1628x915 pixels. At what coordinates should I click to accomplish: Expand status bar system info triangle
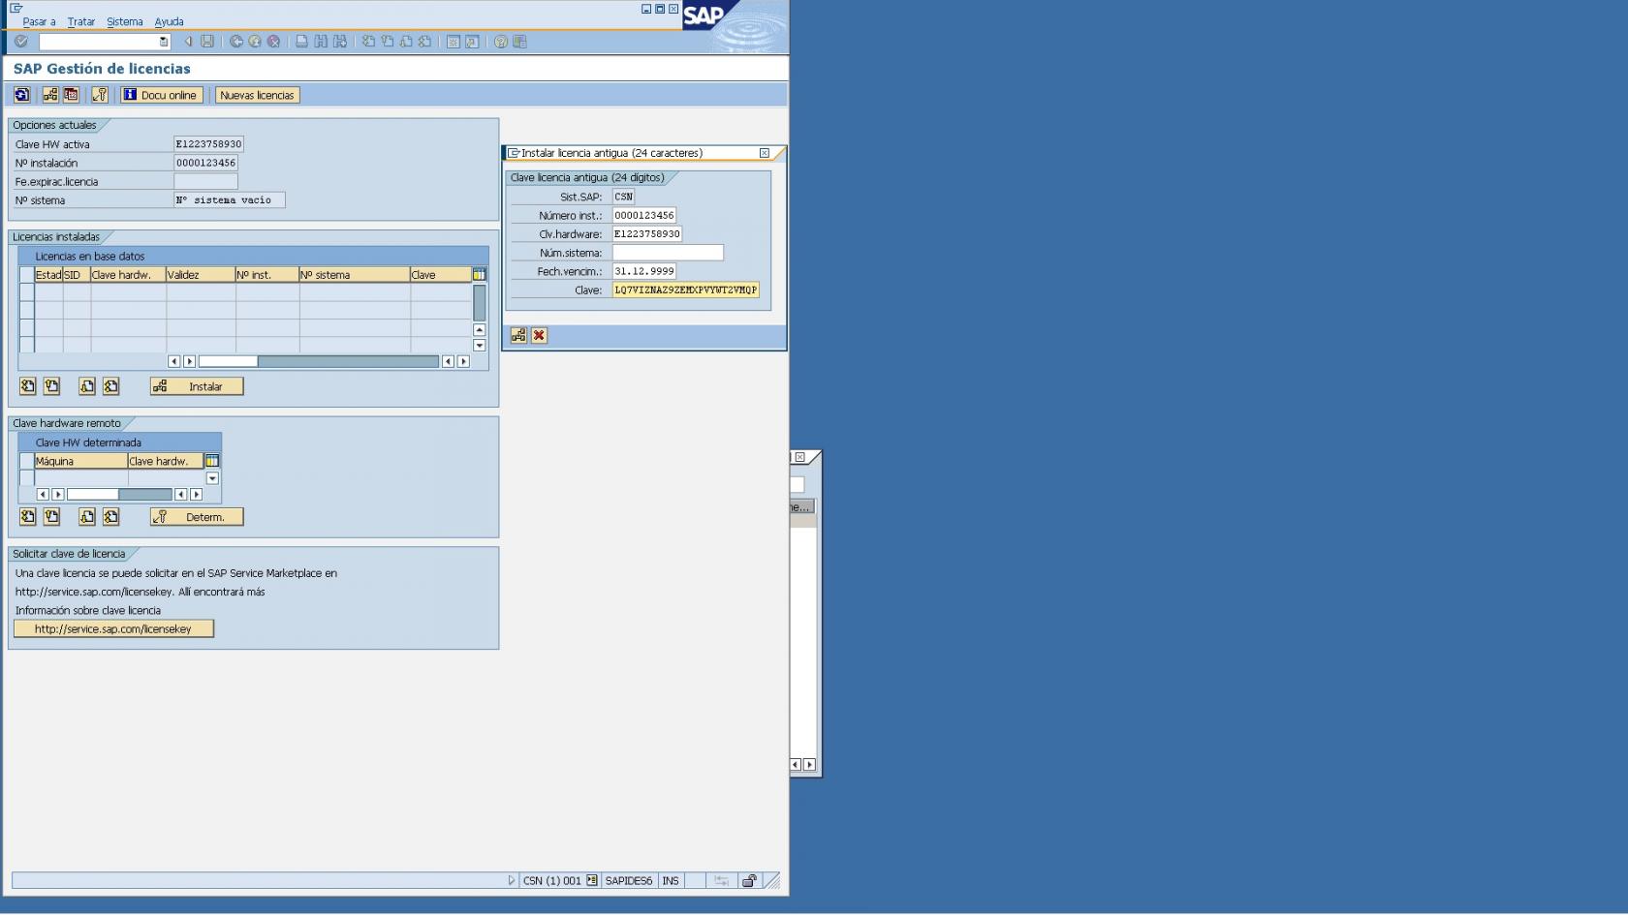pyautogui.click(x=512, y=881)
